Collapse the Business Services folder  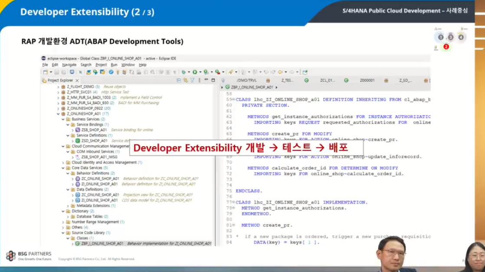point(63,119)
